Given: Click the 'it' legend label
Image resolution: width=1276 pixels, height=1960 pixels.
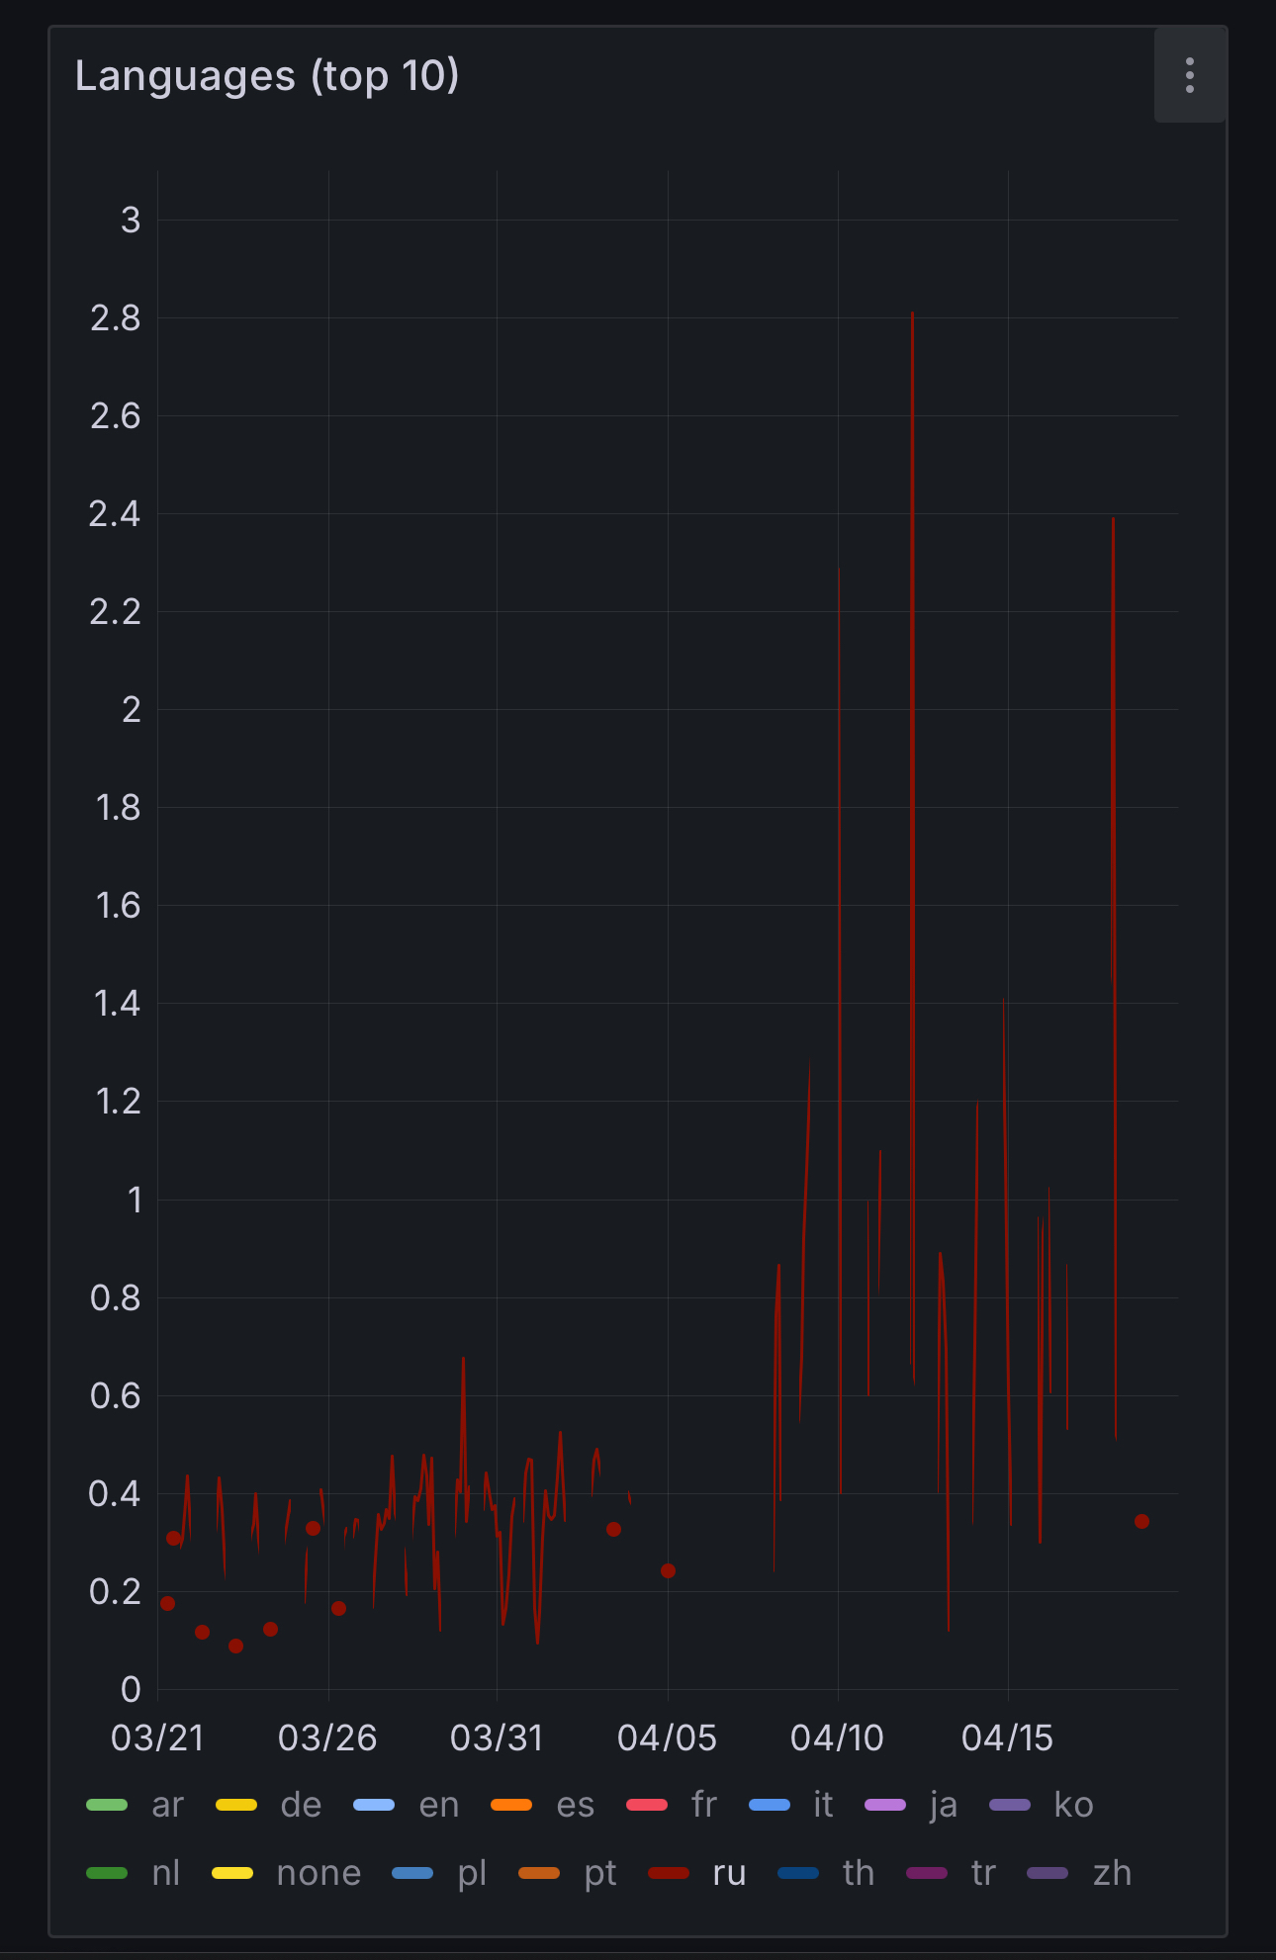Looking at the screenshot, I should [x=823, y=1805].
